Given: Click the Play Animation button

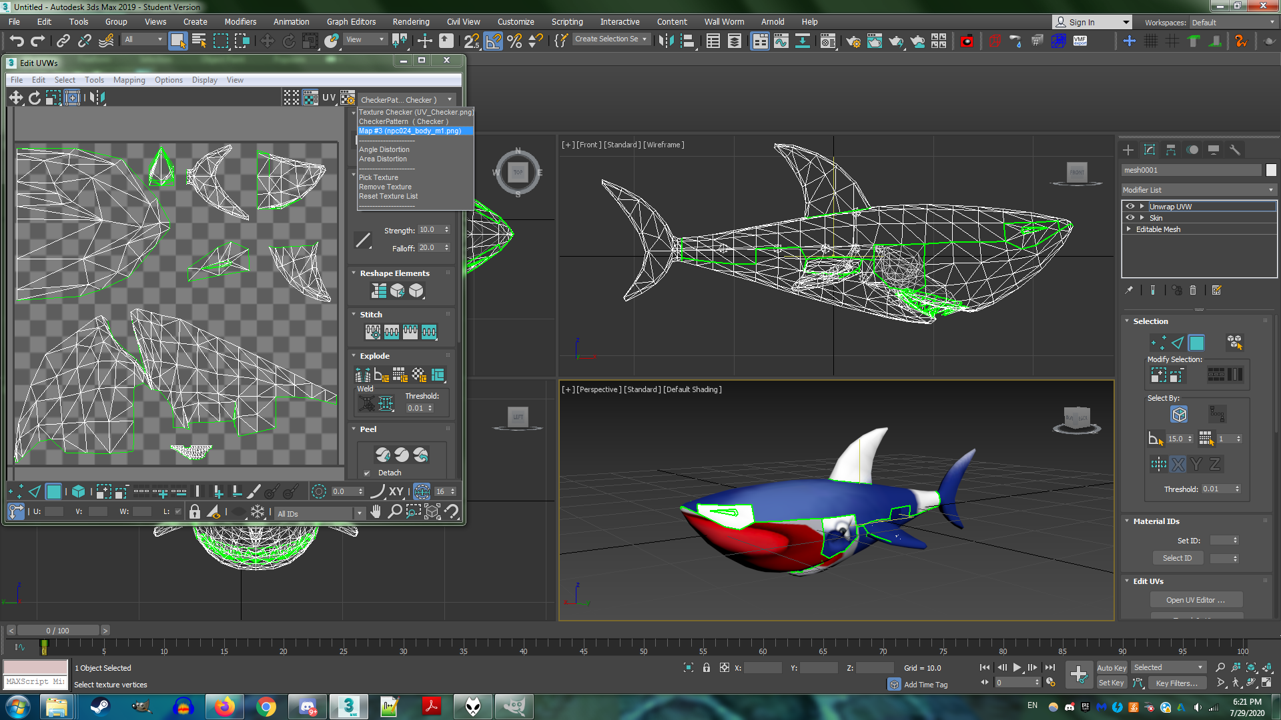Looking at the screenshot, I should [x=1017, y=667].
